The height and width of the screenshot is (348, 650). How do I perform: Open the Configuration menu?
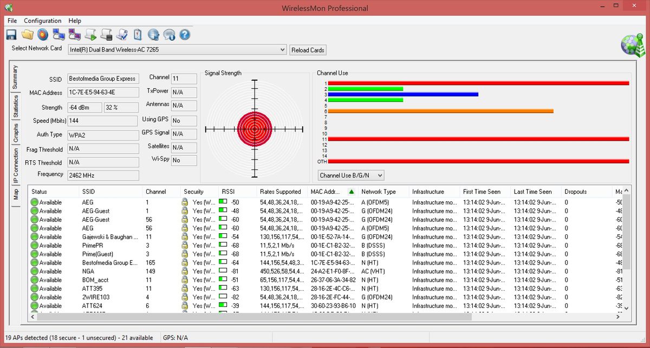(x=42, y=21)
